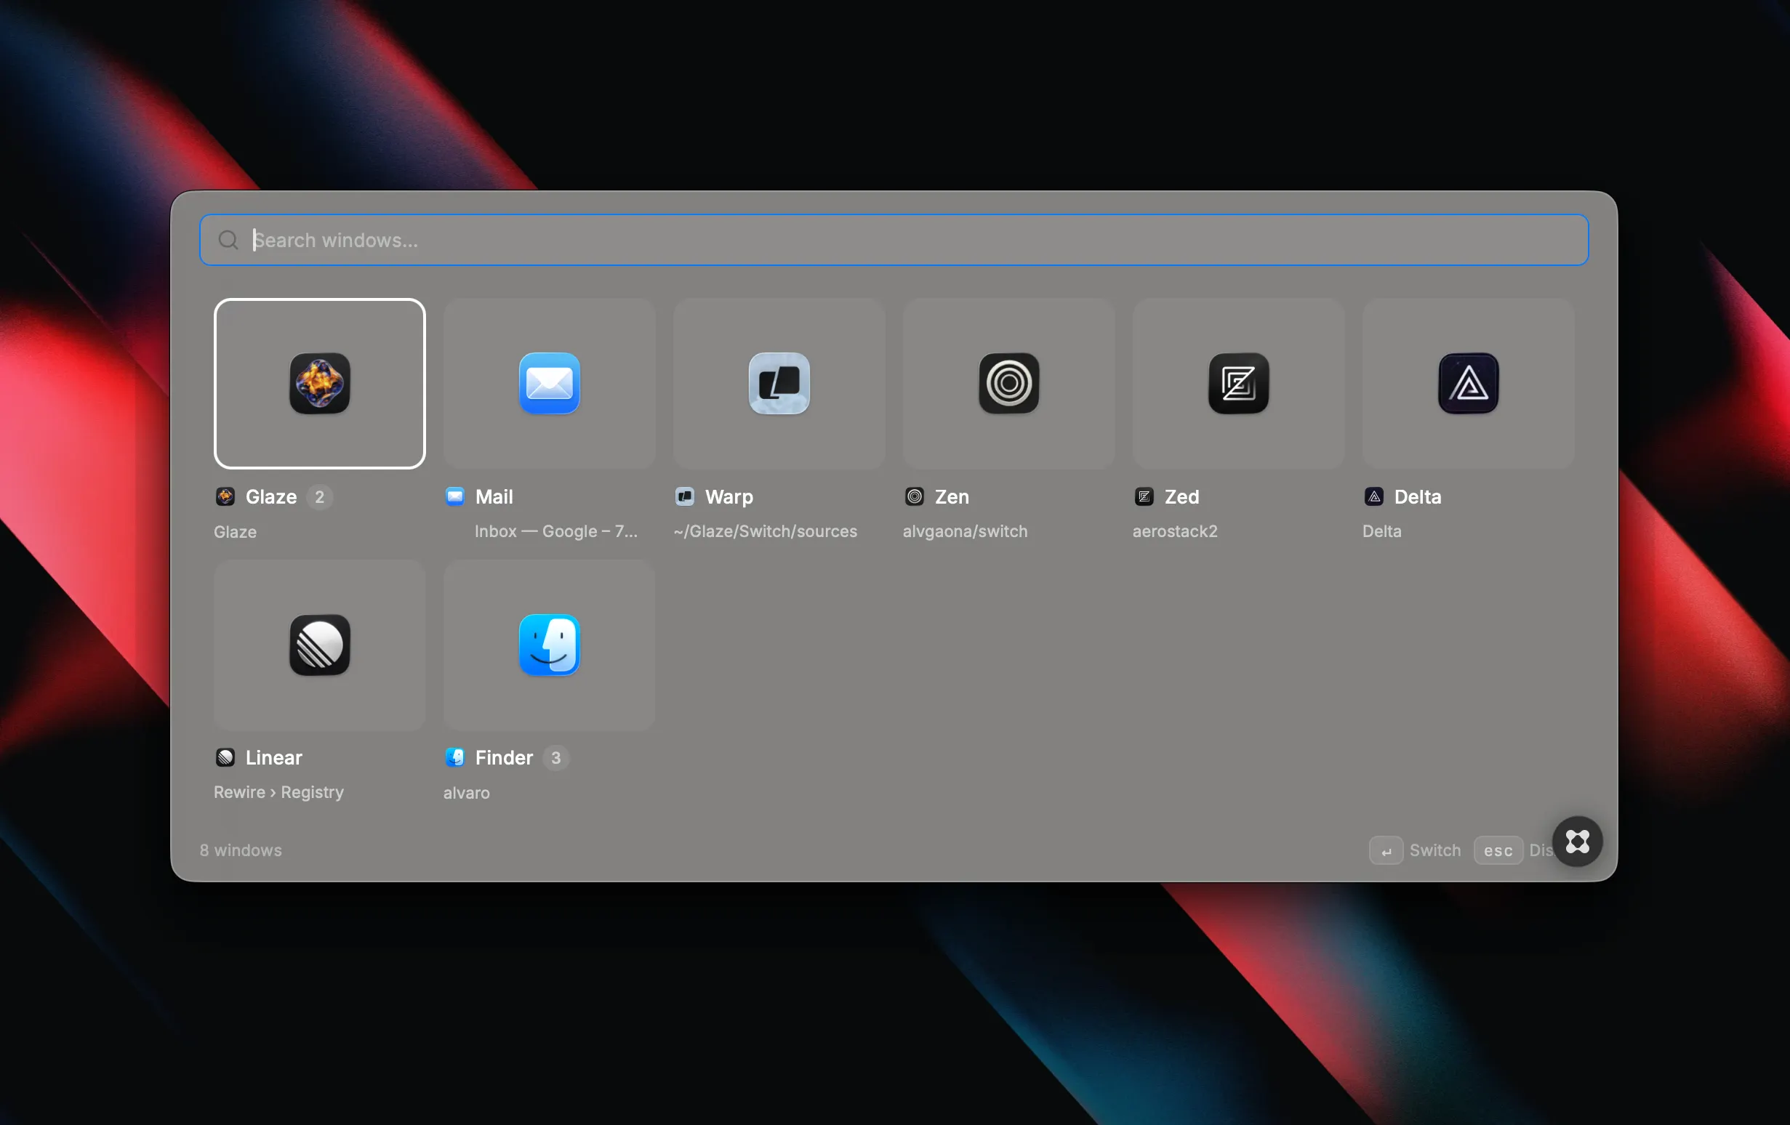1790x1125 pixels.
Task: Click the round four-dot app button
Action: coord(1578,841)
